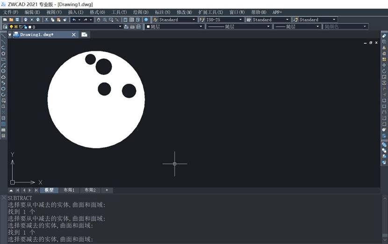Expand the ISO-25 dimension style dropdown
The image size is (388, 244).
tap(241, 20)
